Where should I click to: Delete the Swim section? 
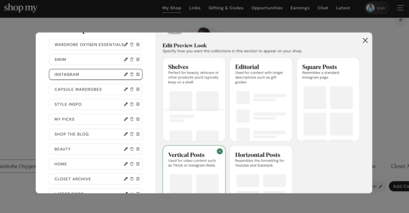[x=132, y=59]
